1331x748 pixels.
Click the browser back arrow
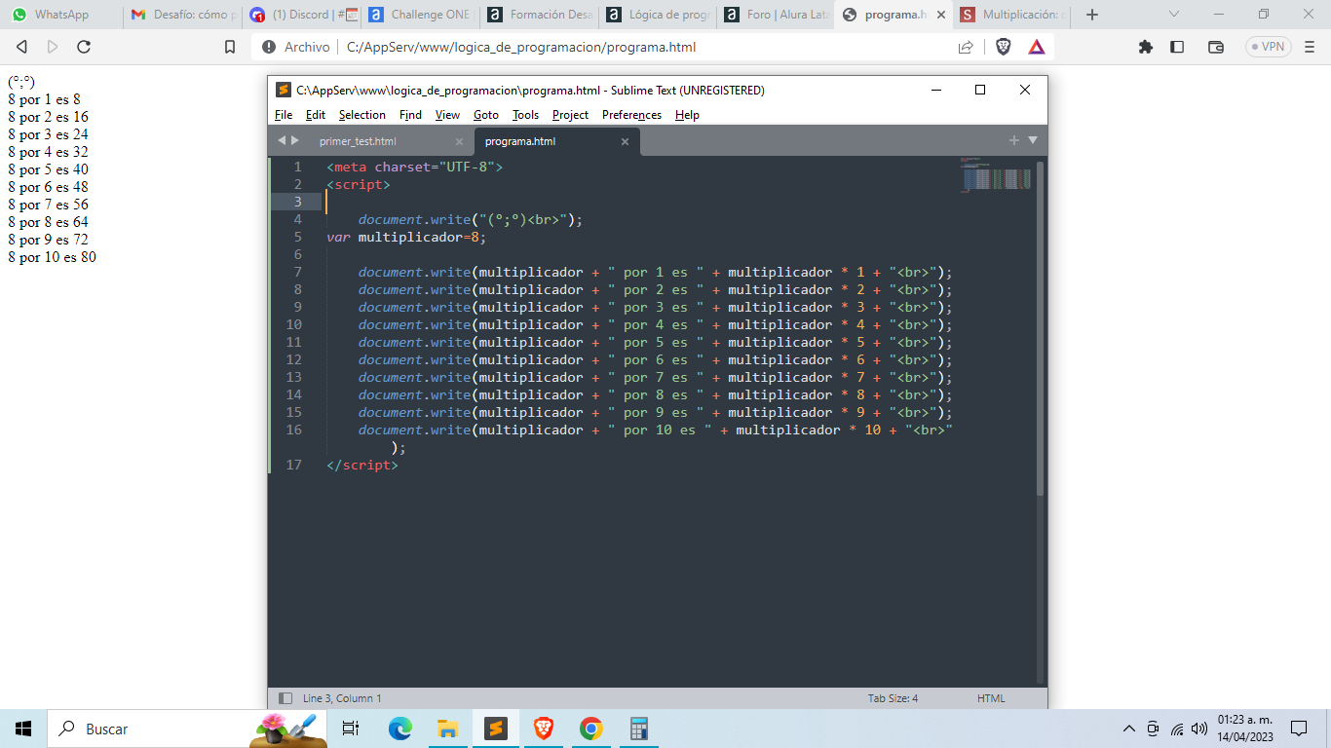21,47
